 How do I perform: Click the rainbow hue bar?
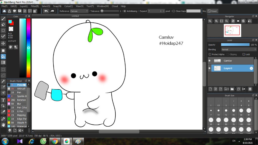(28, 48)
